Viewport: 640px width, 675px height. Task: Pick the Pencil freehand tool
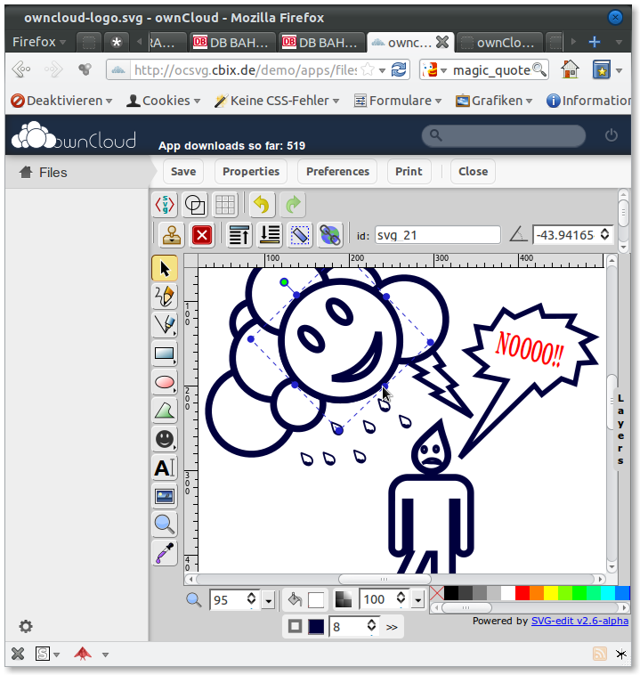[165, 297]
